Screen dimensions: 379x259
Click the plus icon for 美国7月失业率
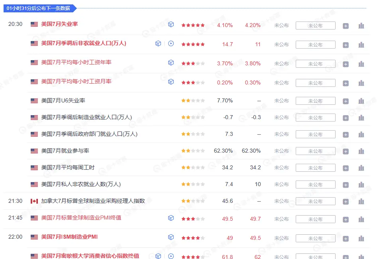pos(346,26)
